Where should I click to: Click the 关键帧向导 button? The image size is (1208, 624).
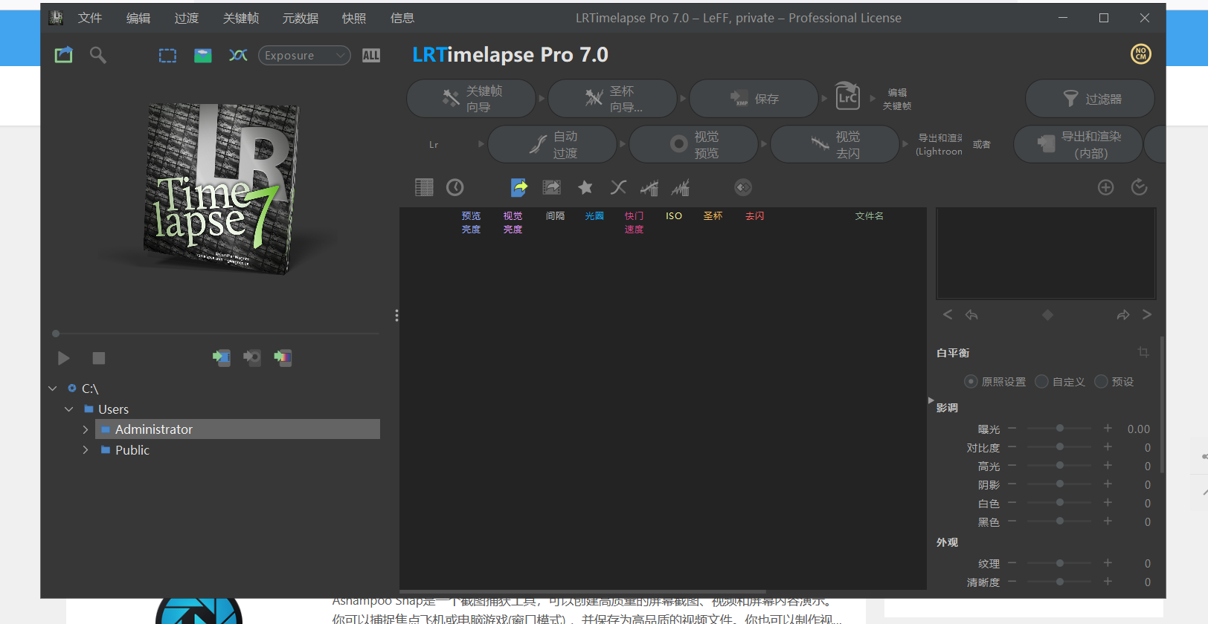point(472,99)
